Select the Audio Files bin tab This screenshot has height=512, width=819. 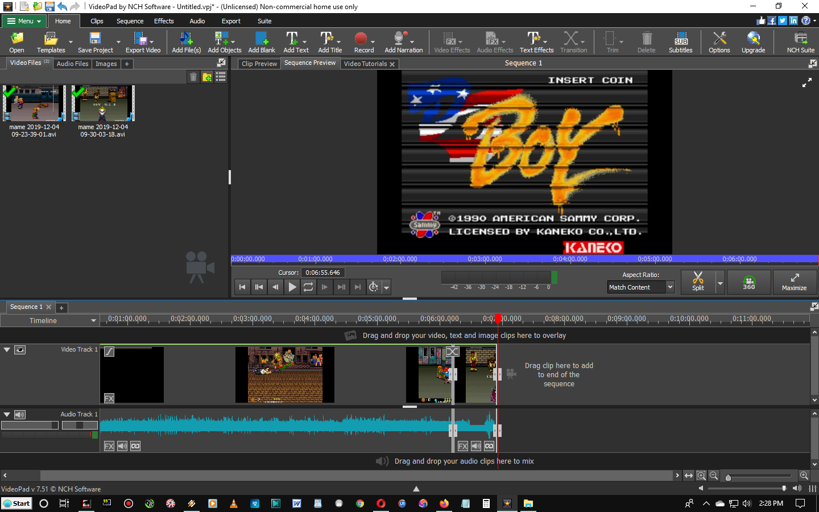[72, 64]
